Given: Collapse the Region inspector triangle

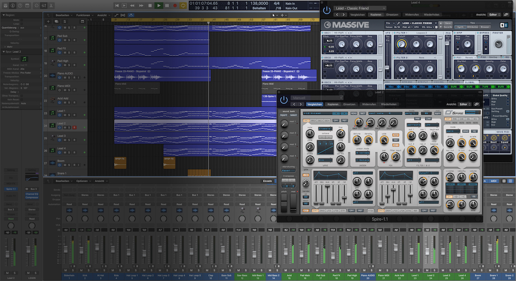Looking at the screenshot, I should click(4, 15).
